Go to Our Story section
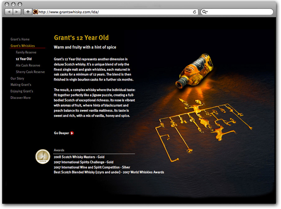 (x=17, y=78)
